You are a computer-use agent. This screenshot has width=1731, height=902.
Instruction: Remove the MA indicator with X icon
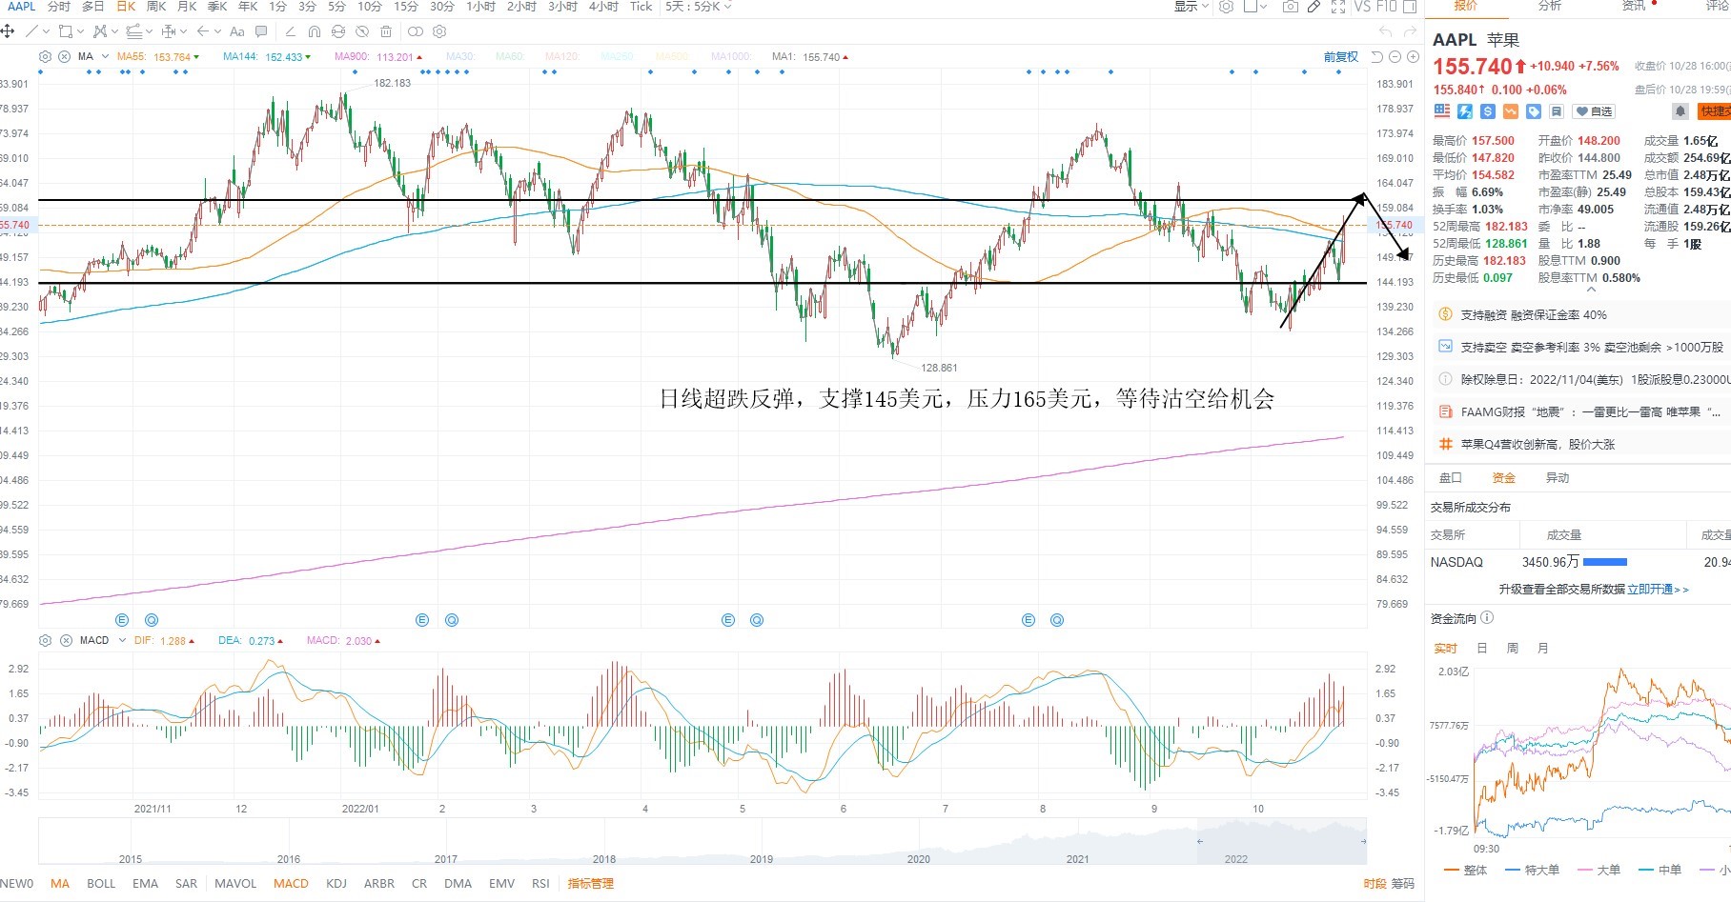click(64, 57)
